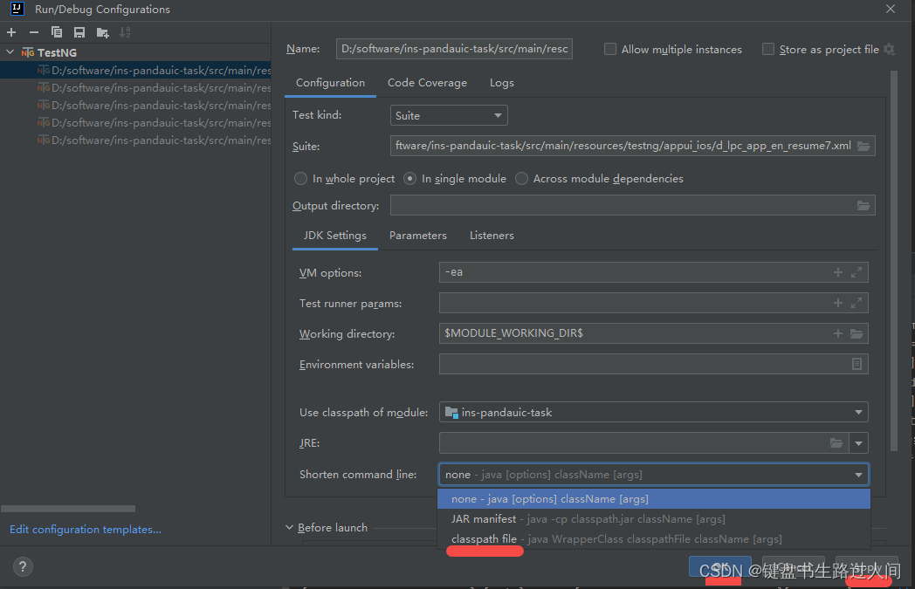This screenshot has width=915, height=589.
Task: Collapse the TestNG tree node
Action: [x=9, y=52]
